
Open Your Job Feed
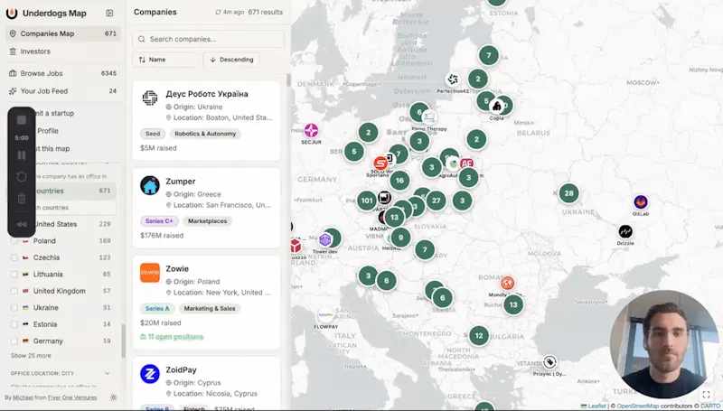[62, 91]
